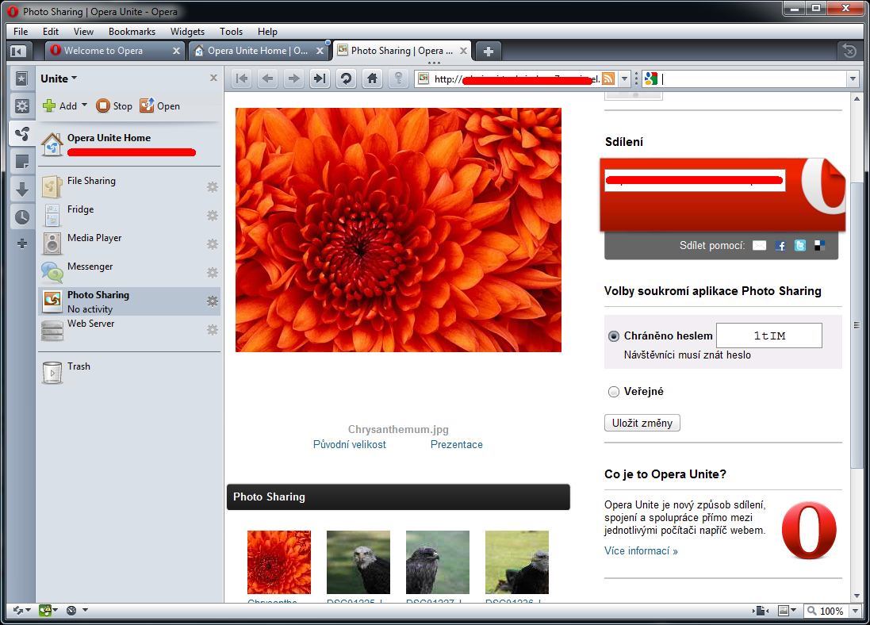Go to the Home page

coord(372,79)
